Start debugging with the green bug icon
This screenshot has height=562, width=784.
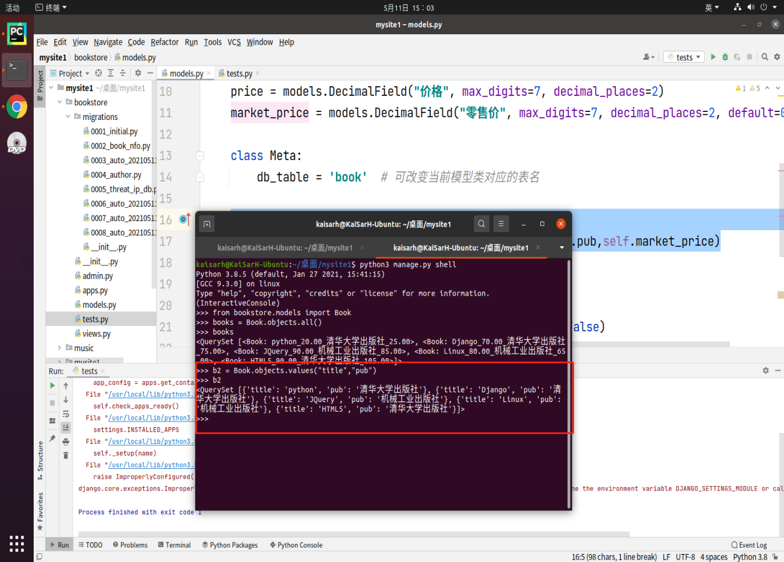click(x=725, y=57)
